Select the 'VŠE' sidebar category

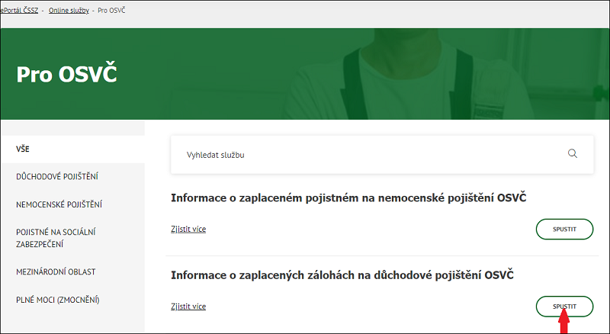23,149
